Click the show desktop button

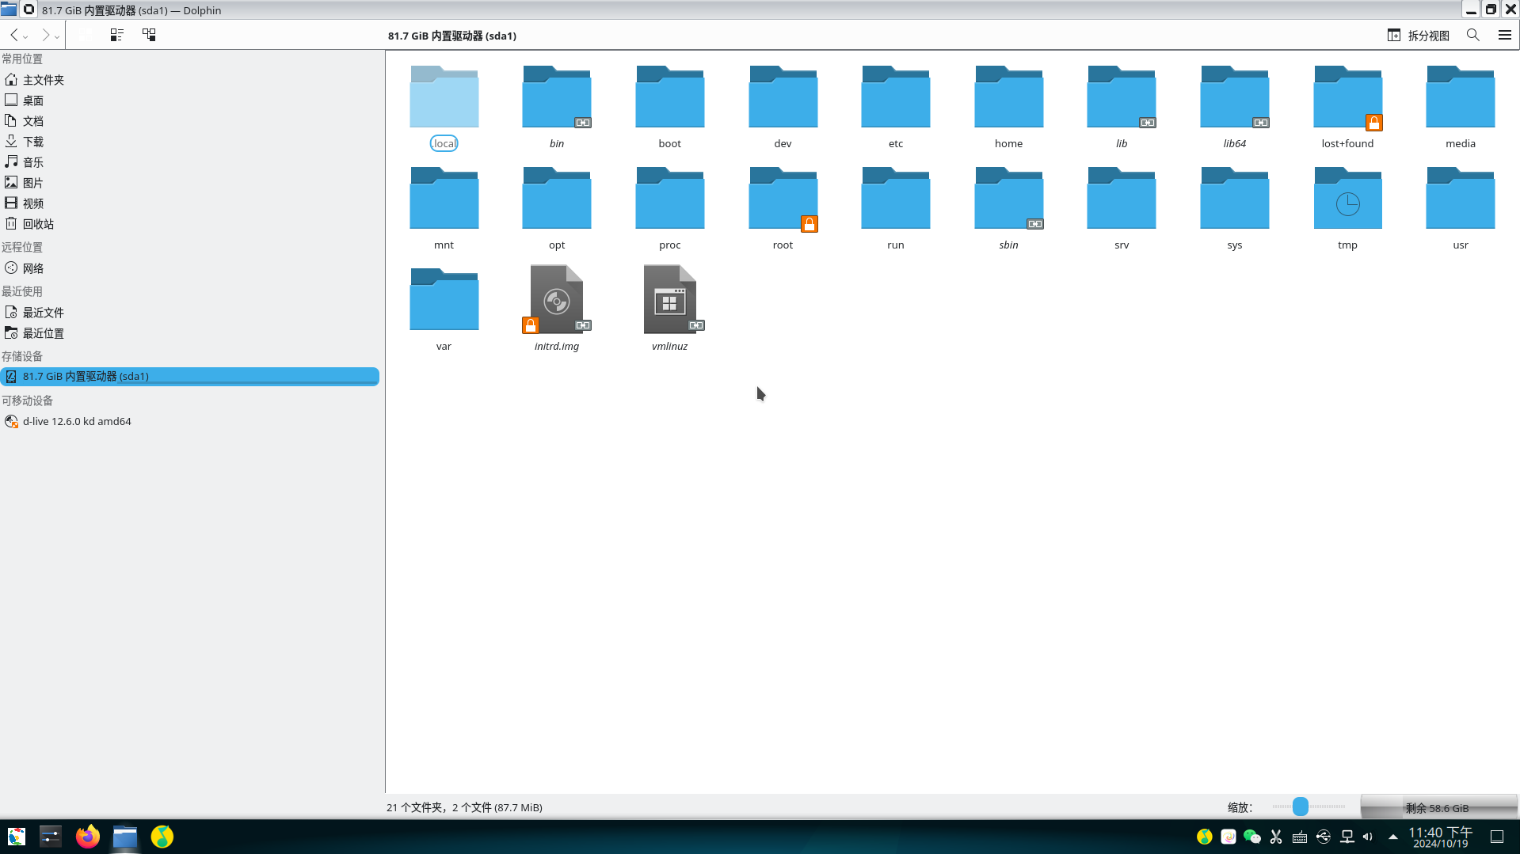click(1497, 837)
